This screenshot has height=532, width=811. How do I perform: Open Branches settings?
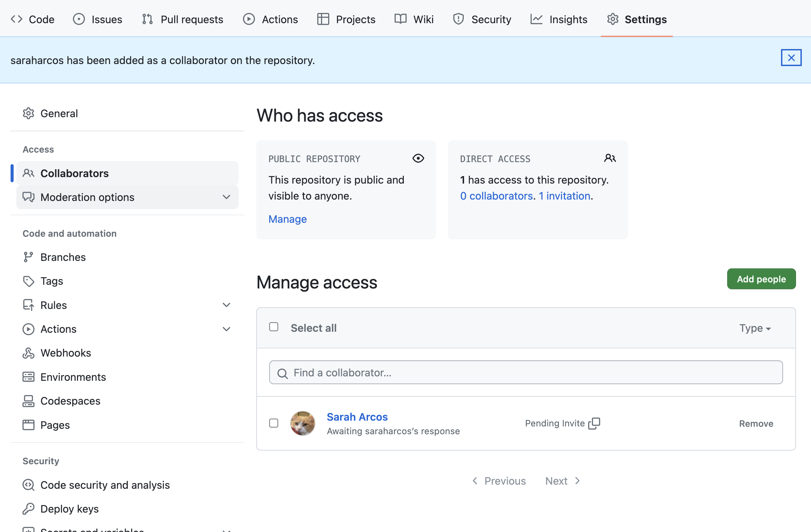127,257
